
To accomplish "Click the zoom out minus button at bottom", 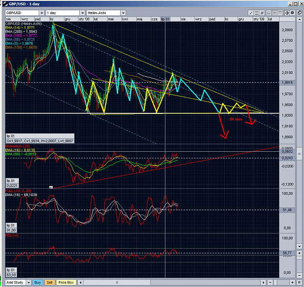I will tap(270, 282).
